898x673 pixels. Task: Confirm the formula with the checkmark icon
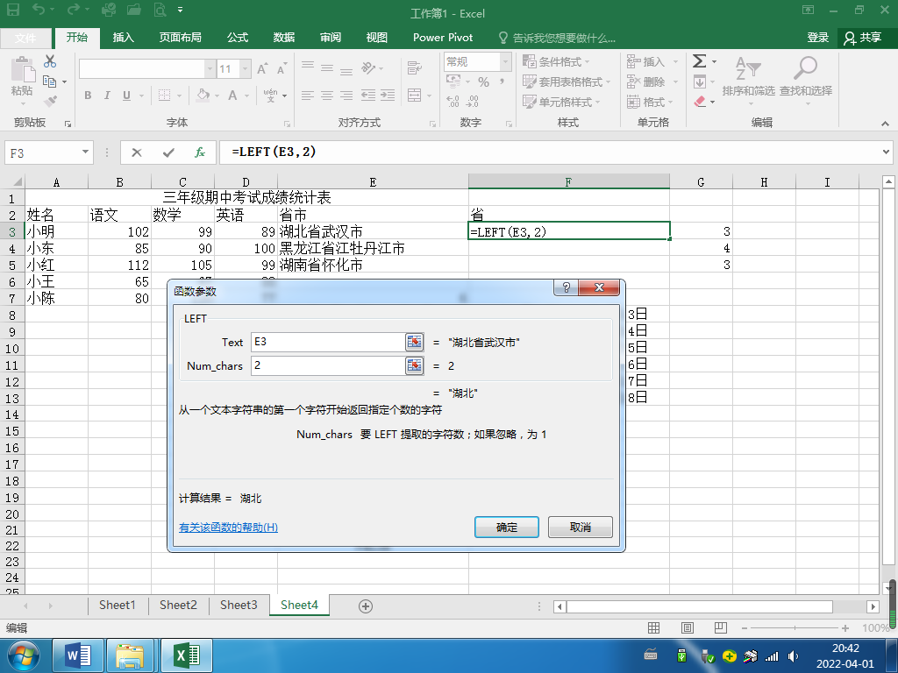[x=168, y=152]
